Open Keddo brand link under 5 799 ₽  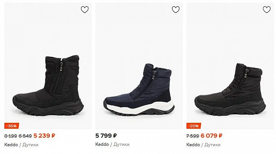tap(102, 144)
